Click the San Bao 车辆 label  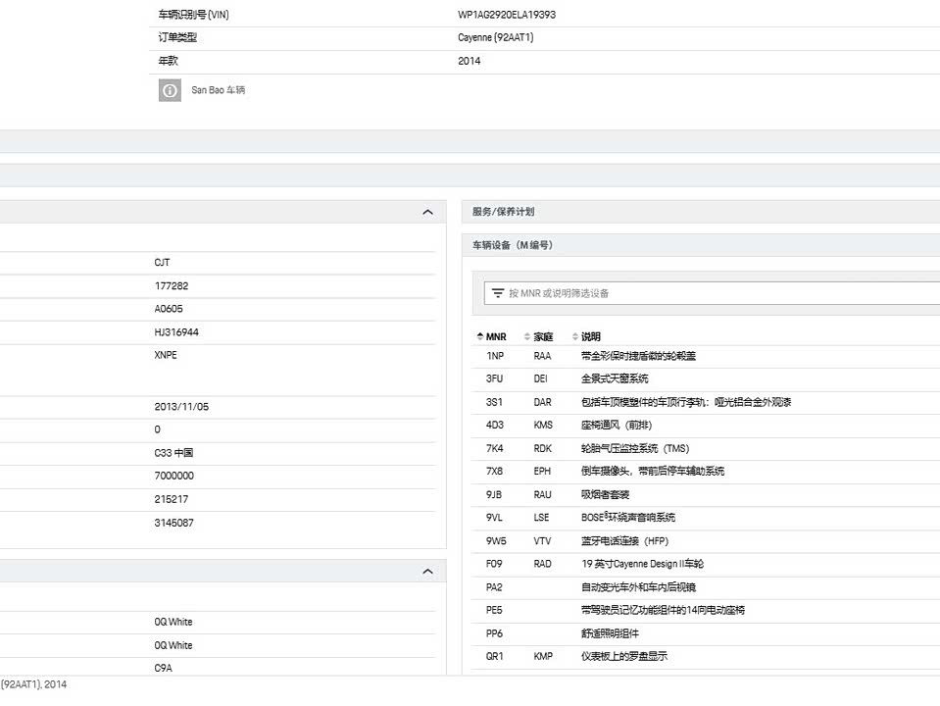point(218,90)
